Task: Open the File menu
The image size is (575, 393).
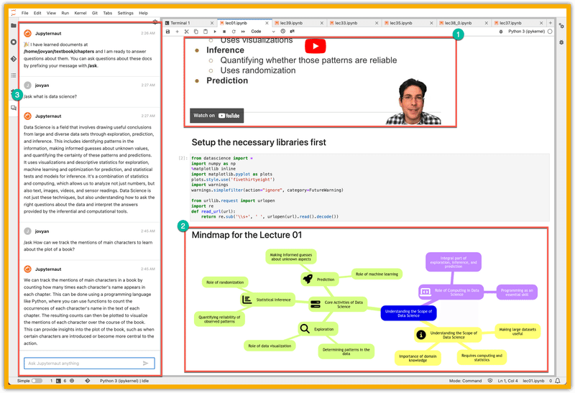Action: (25, 13)
